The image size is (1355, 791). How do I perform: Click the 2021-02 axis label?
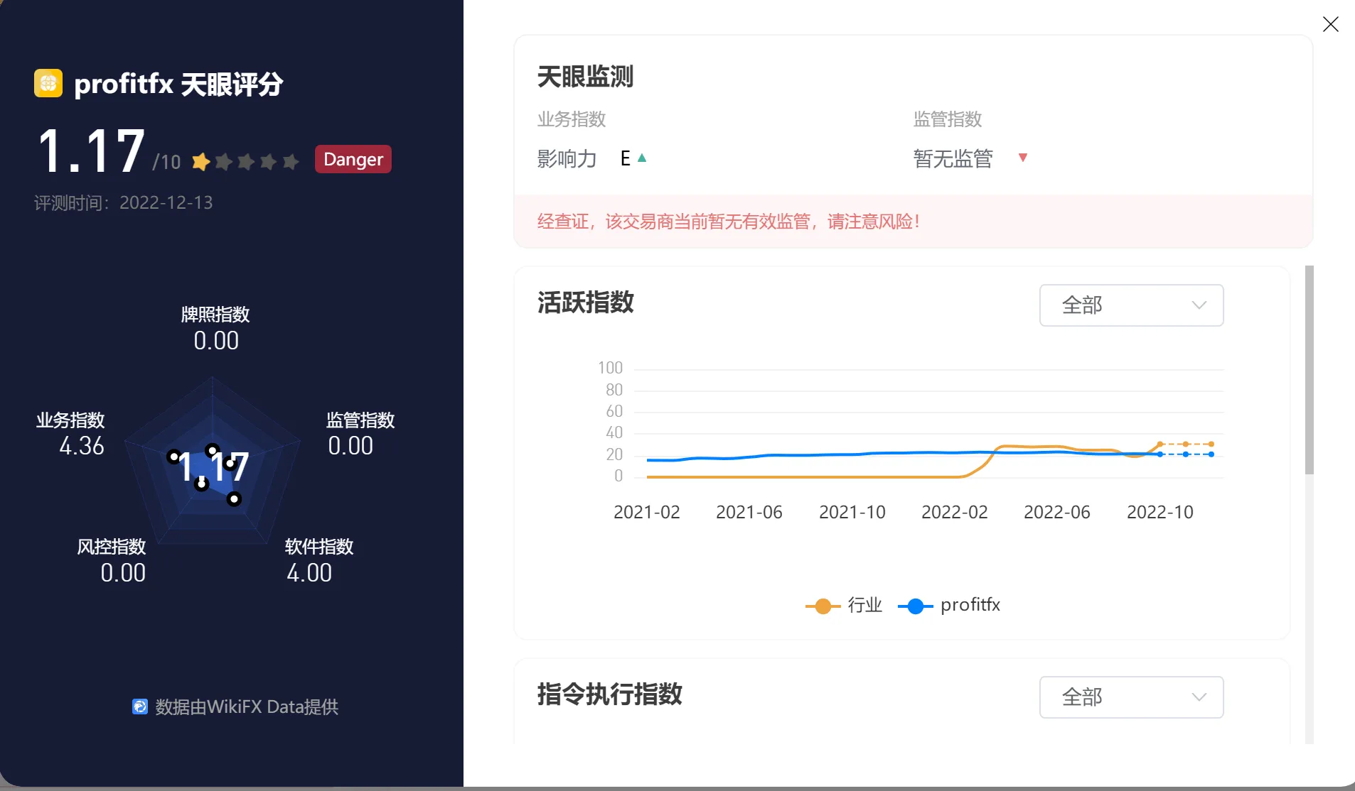coord(646,512)
